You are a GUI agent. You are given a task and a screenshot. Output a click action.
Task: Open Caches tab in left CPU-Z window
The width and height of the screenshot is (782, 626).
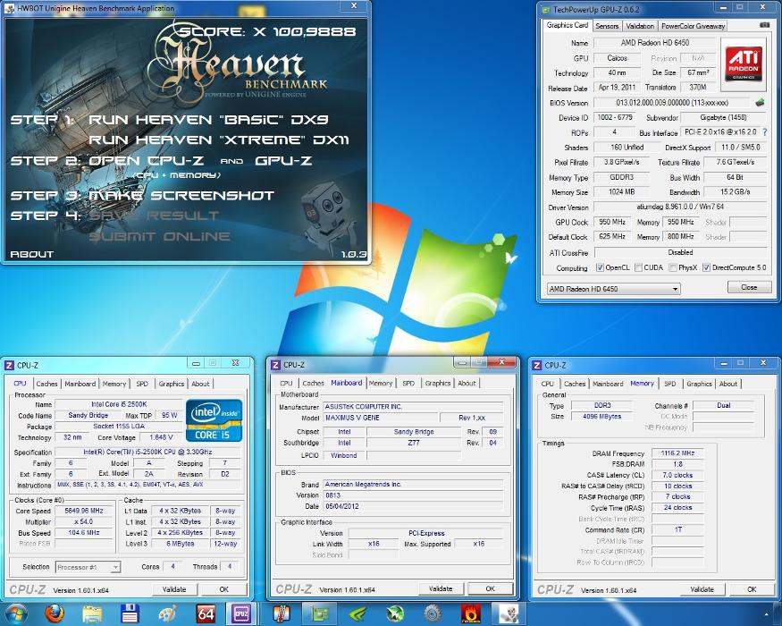46,384
